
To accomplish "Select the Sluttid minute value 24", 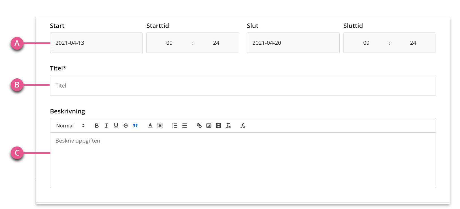I will pyautogui.click(x=413, y=43).
